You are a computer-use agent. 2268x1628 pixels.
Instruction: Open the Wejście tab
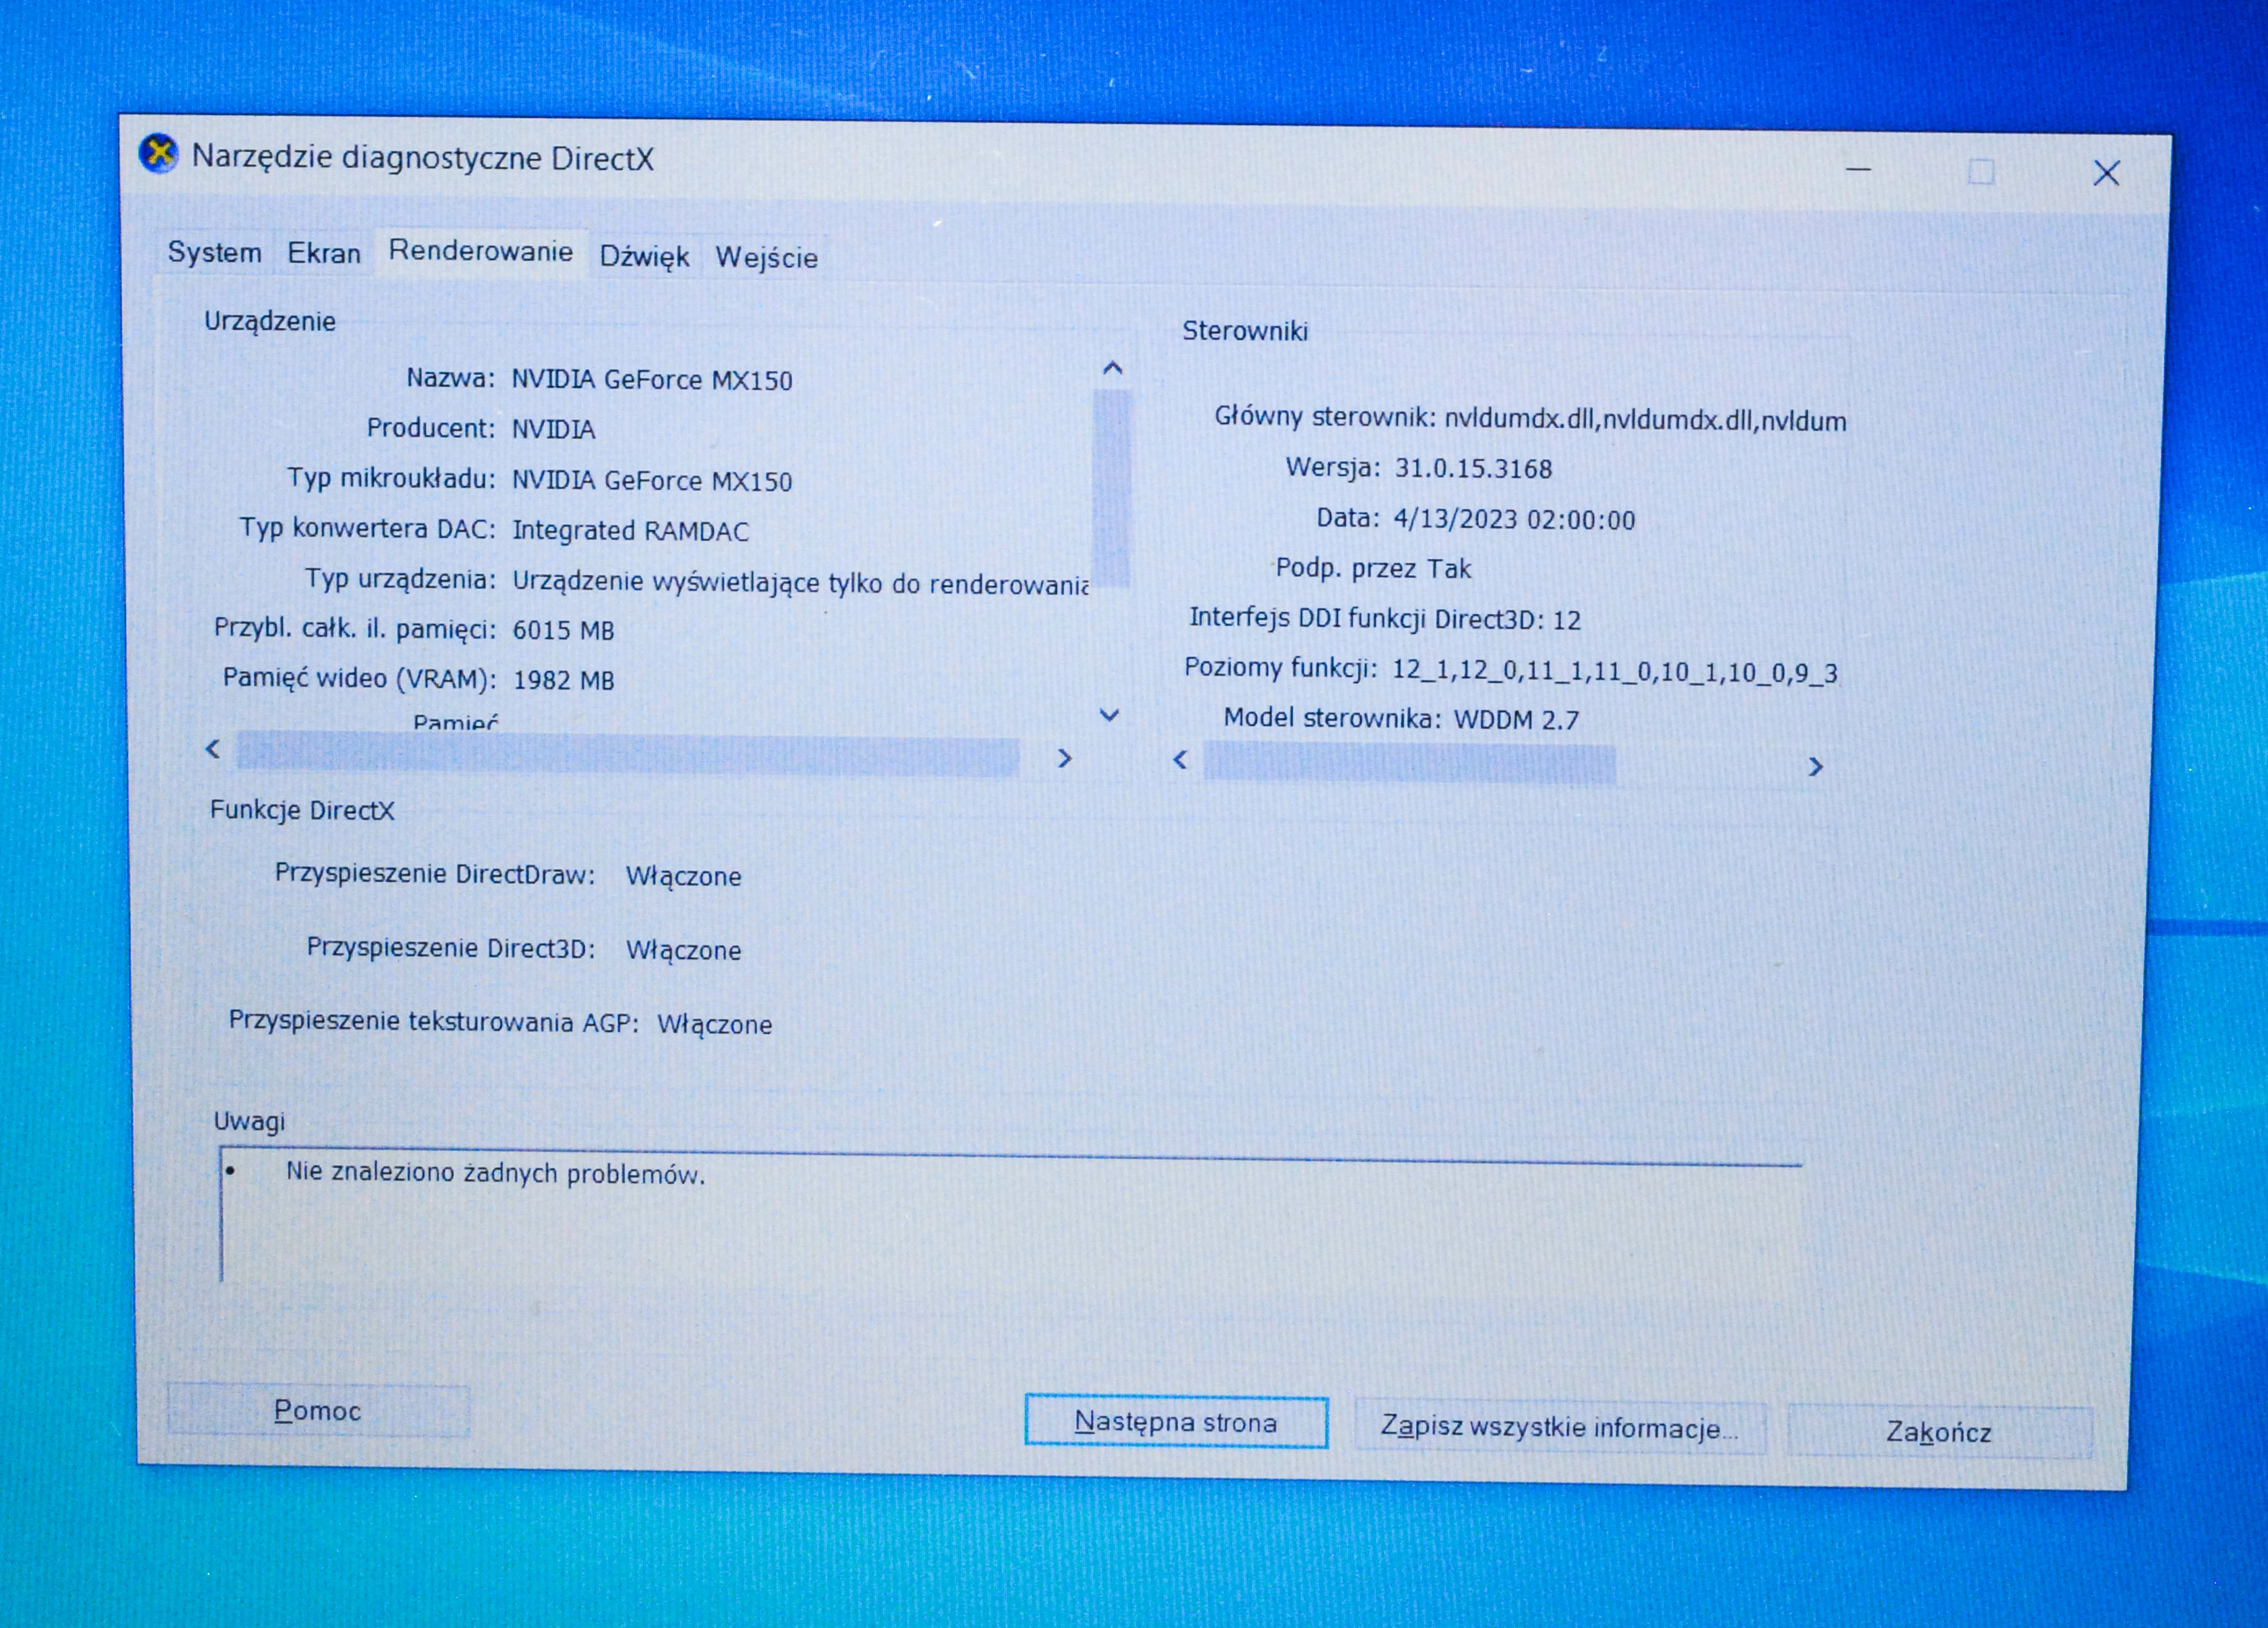point(766,258)
